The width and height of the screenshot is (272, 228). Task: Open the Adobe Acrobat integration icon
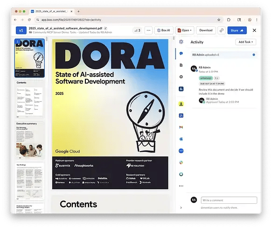[x=181, y=116]
